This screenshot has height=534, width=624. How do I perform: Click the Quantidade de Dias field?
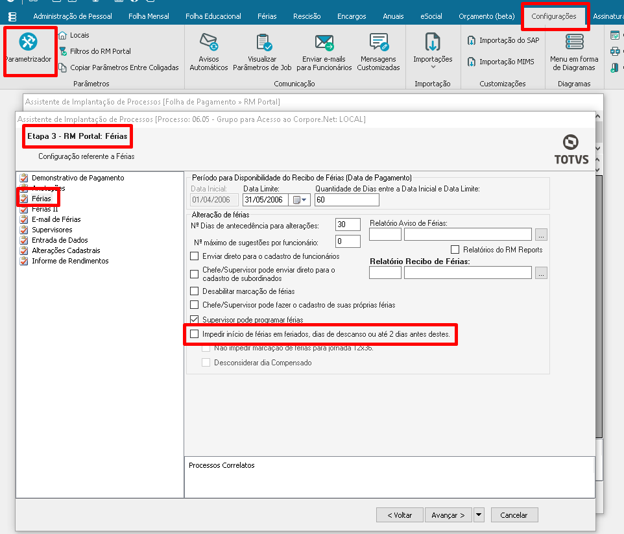[346, 200]
